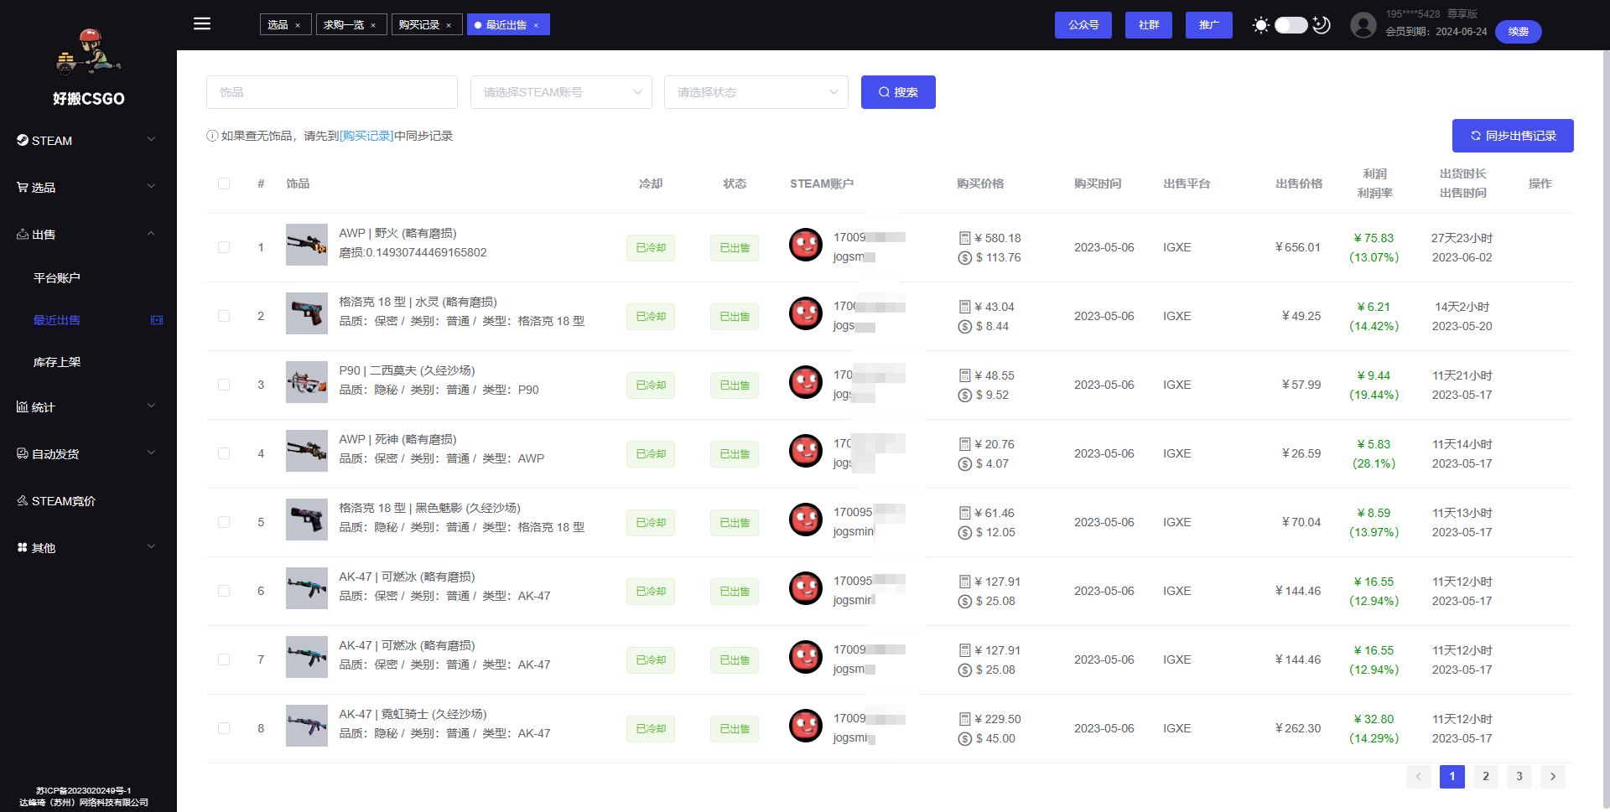Click the hamburger menu collapse icon
The height and width of the screenshot is (812, 1610).
point(202,23)
